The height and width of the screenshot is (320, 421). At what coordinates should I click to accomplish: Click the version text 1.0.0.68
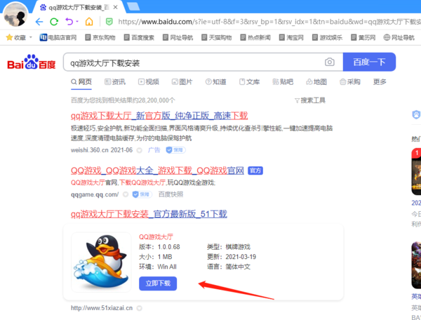point(168,247)
